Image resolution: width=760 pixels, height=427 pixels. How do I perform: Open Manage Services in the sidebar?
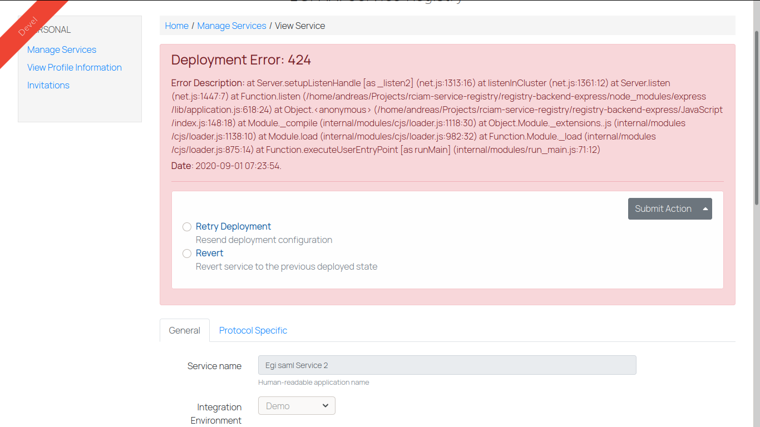click(62, 49)
